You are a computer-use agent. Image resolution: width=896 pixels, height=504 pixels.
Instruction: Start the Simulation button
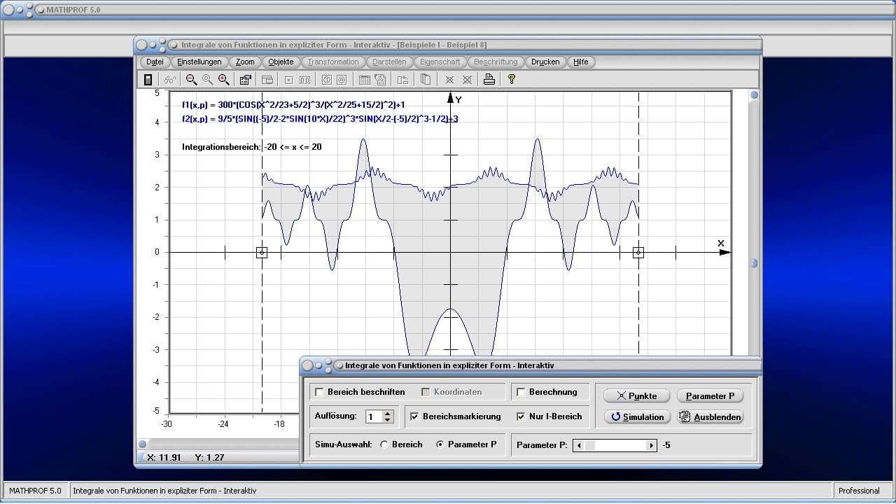click(637, 416)
